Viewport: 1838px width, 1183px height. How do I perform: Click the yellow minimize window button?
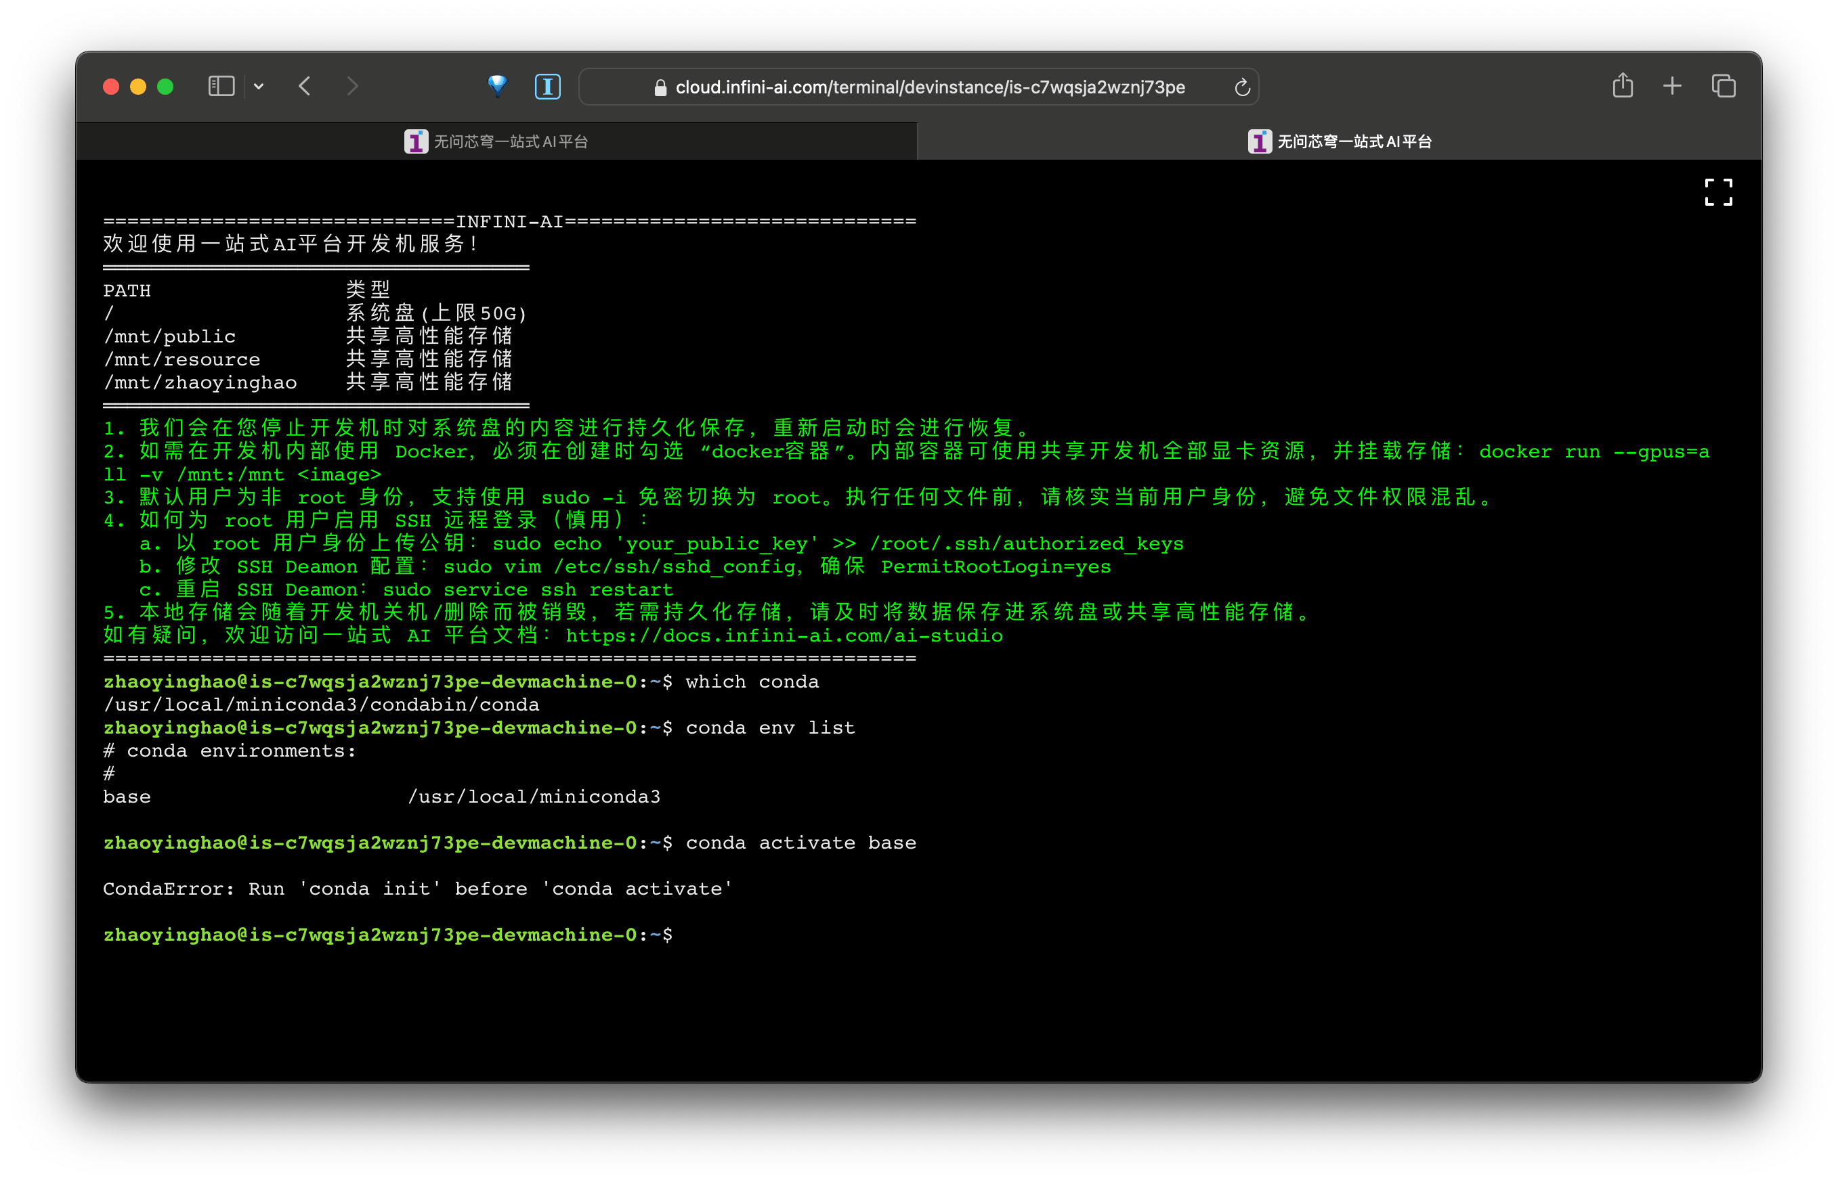click(138, 87)
